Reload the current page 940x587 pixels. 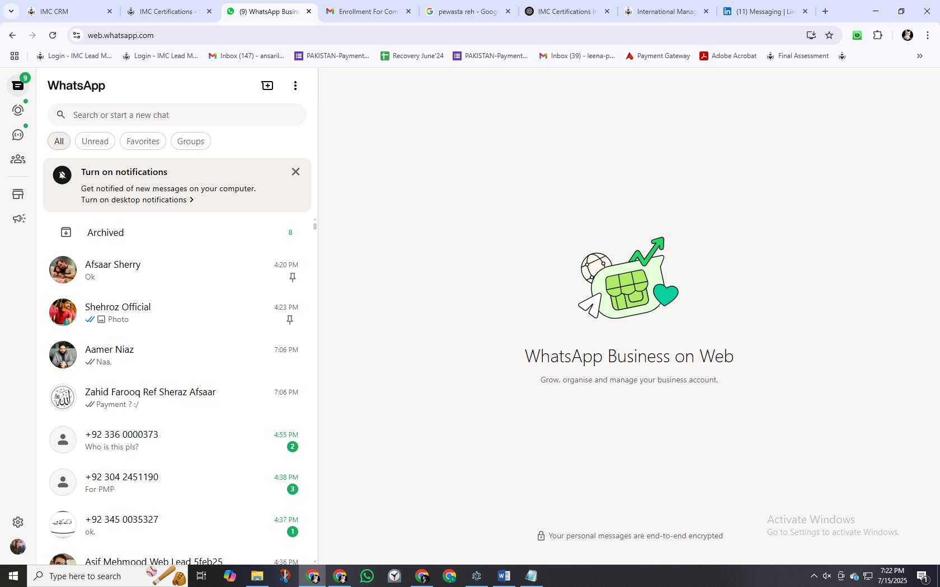53,35
